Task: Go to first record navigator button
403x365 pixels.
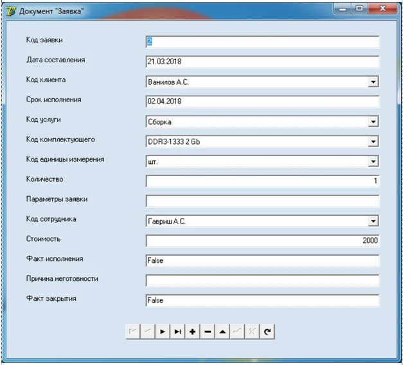Action: pos(132,332)
